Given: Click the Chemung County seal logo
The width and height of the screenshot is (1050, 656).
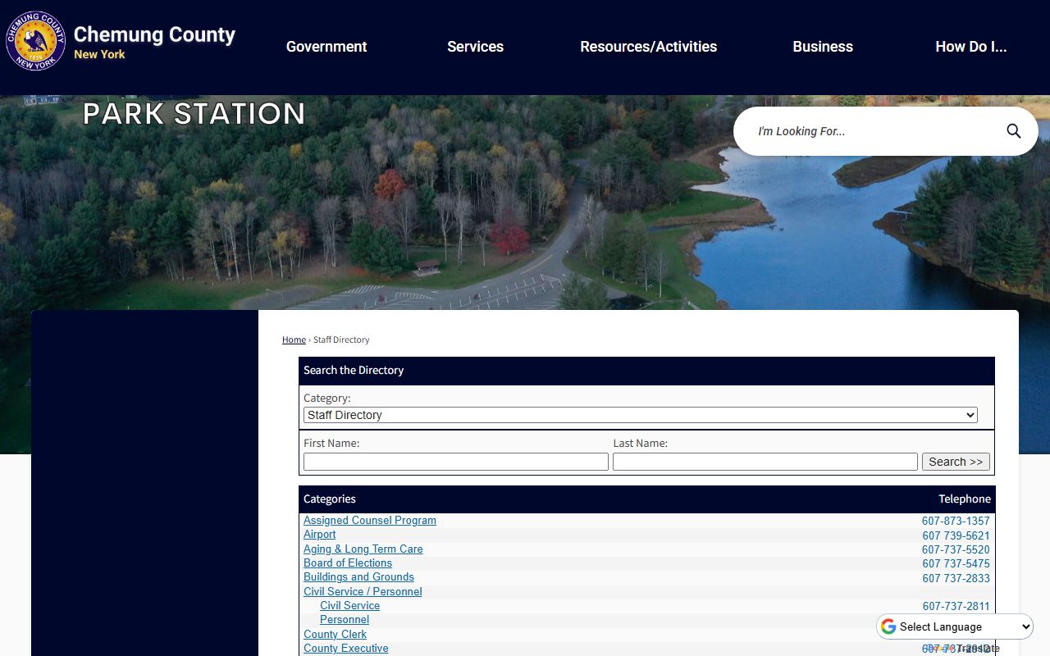Looking at the screenshot, I should pos(36,41).
